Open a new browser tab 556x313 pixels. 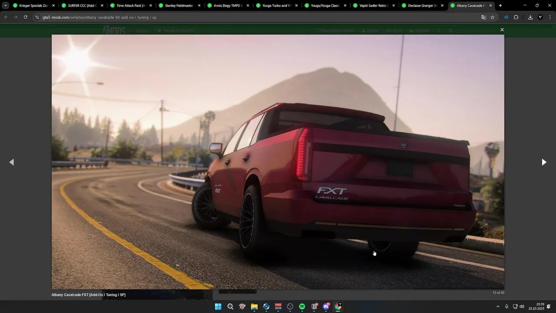pyautogui.click(x=500, y=6)
